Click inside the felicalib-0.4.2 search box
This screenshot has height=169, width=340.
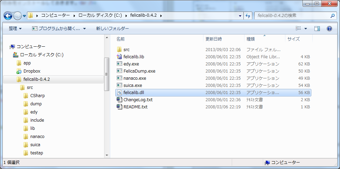pyautogui.click(x=292, y=16)
